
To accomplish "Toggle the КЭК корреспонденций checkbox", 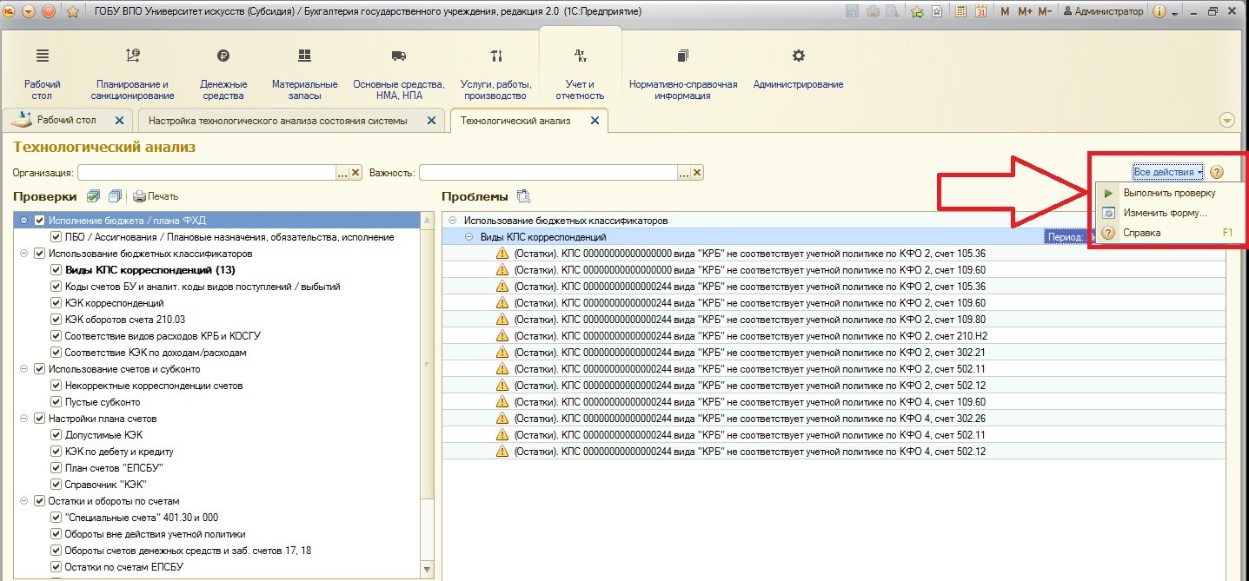I will pos(56,303).
